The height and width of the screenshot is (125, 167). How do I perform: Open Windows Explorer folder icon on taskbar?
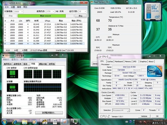25,122
